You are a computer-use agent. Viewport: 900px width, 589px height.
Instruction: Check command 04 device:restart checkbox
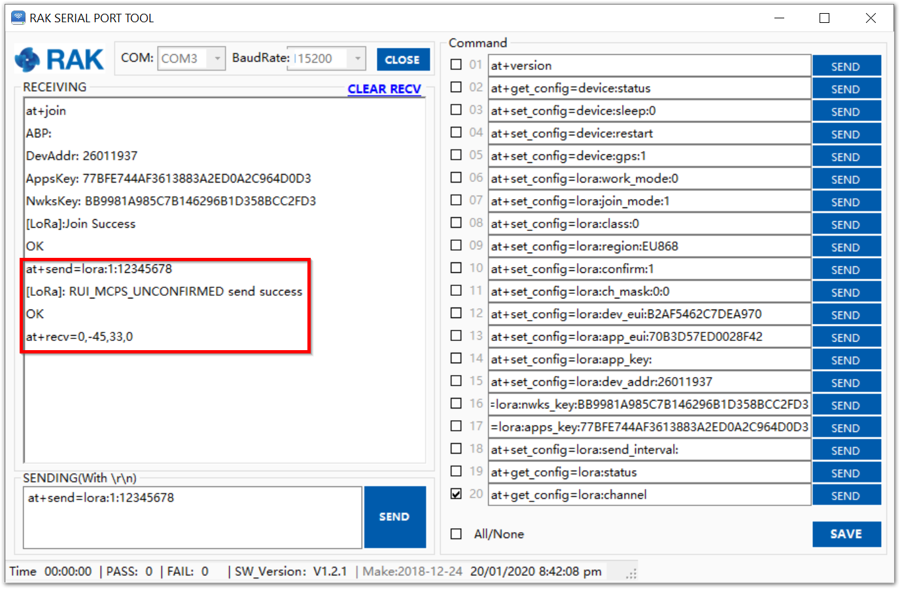[x=456, y=132]
